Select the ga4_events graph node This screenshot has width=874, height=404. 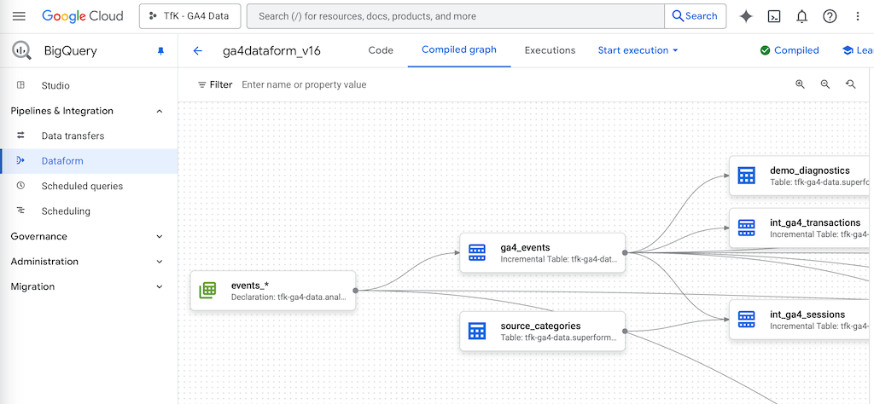542,252
